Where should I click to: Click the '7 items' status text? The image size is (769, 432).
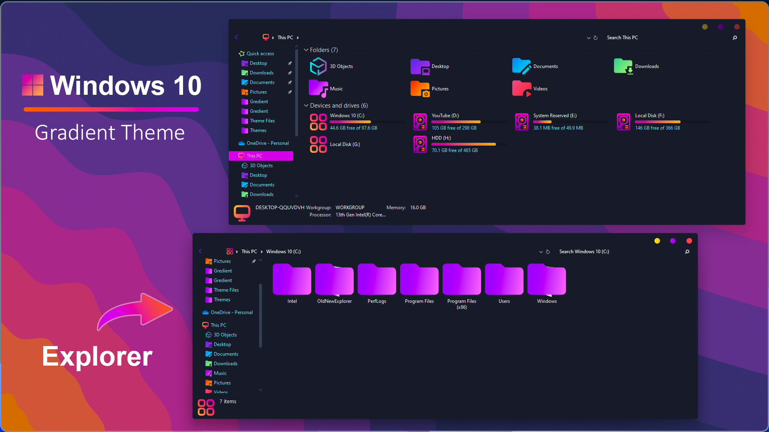(228, 402)
